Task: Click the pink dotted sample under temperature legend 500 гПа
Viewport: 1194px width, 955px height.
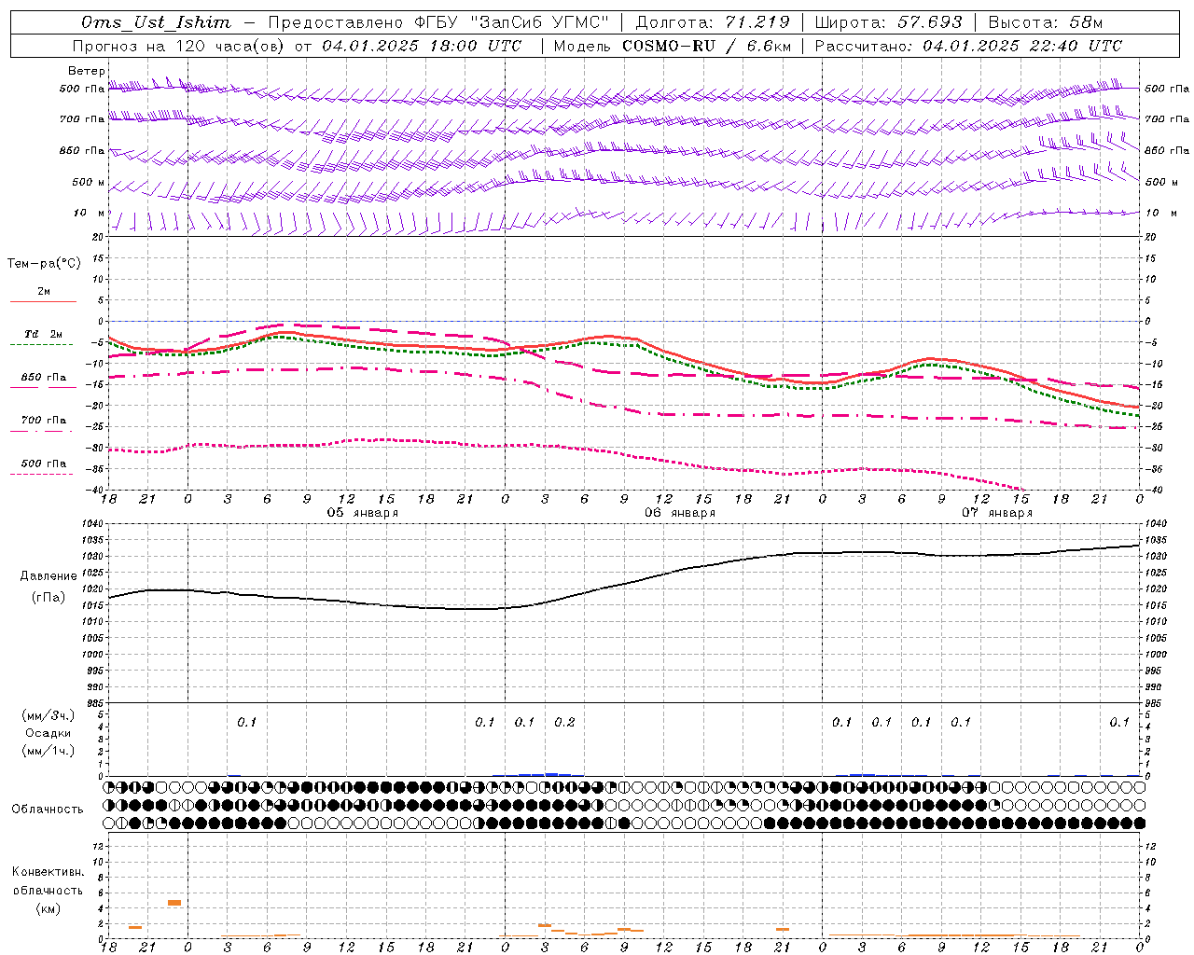Action: coord(42,474)
